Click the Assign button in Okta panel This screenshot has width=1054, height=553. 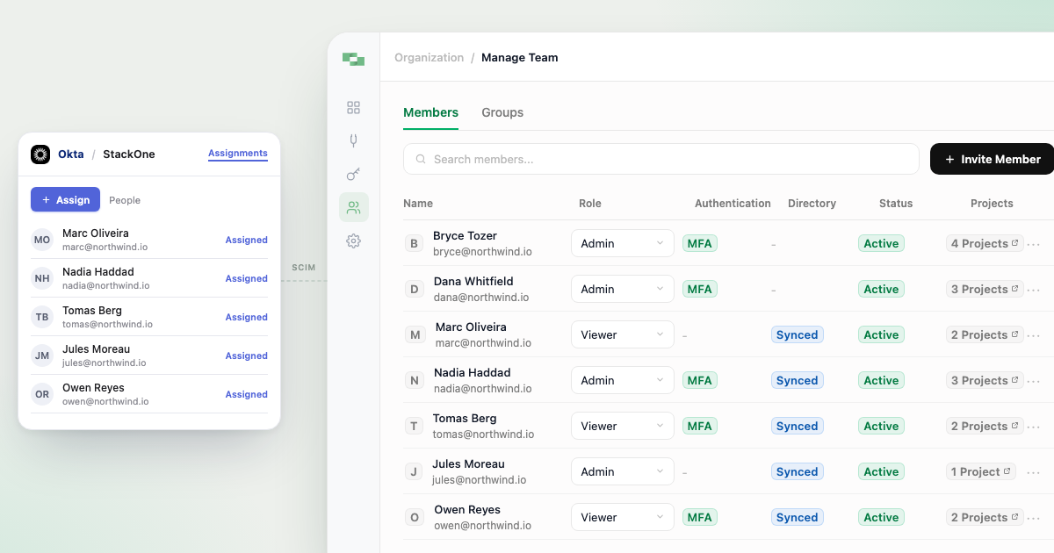[x=65, y=200]
